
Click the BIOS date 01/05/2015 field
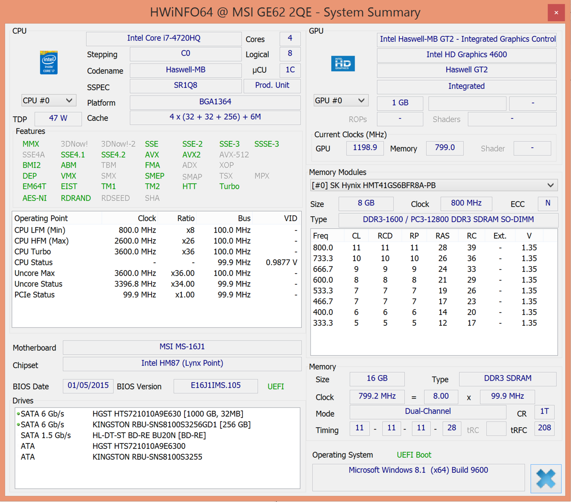88,386
